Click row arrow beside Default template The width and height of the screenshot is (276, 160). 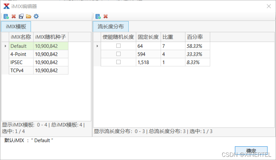pyautogui.click(x=5, y=46)
